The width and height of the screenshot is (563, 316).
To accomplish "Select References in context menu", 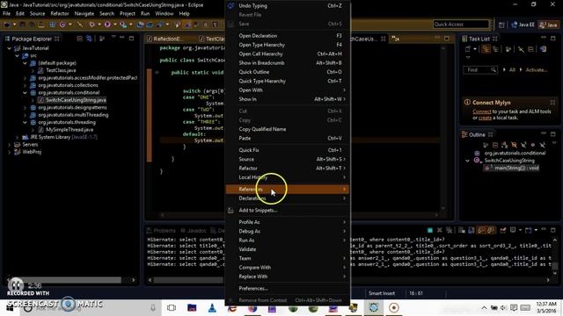I will [288, 190].
